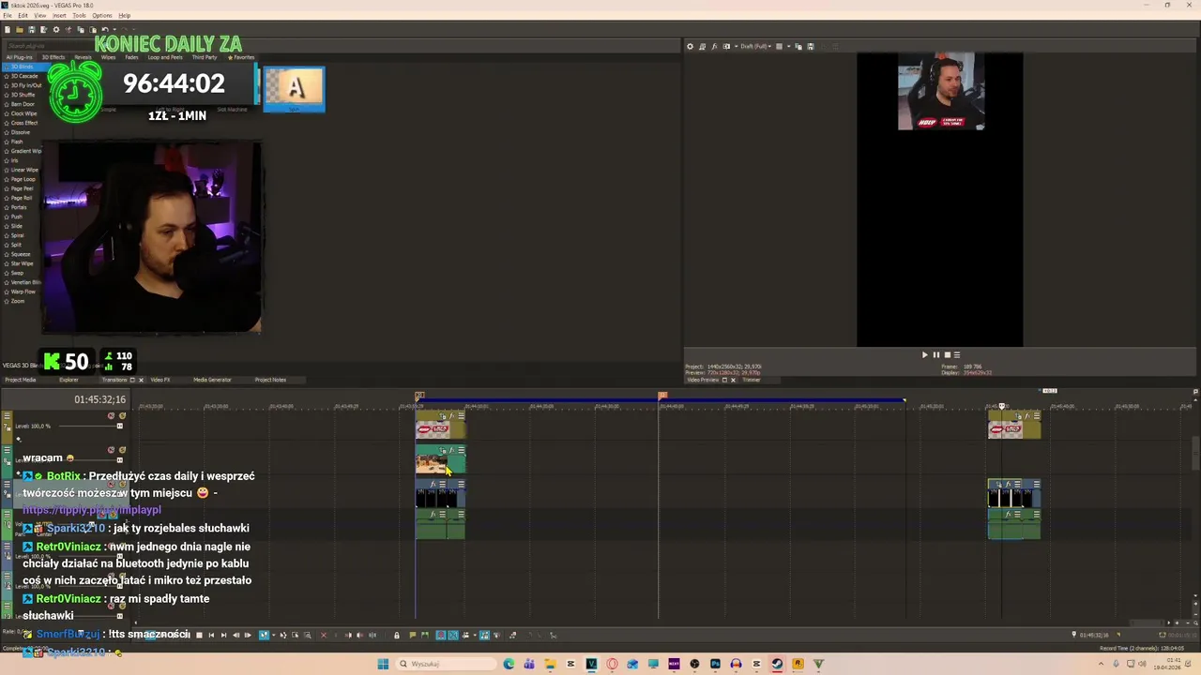Open the Tools menu
The image size is (1201, 675).
(80, 15)
